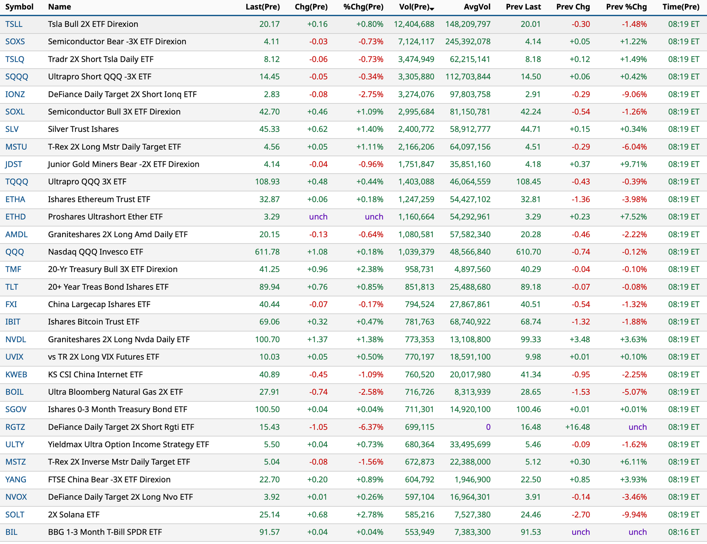Open the TSLL symbol link
Screen dimensions: 707x544
click(14, 24)
